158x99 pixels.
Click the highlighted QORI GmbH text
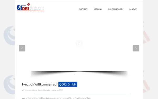[x=68, y=84]
